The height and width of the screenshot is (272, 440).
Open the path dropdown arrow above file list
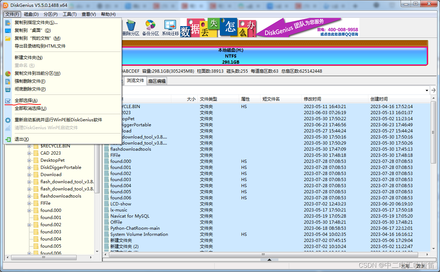(x=427, y=91)
